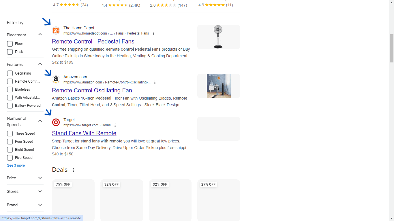Click See 3 more speeds link
Image resolution: width=394 pixels, height=221 pixels.
point(16,165)
